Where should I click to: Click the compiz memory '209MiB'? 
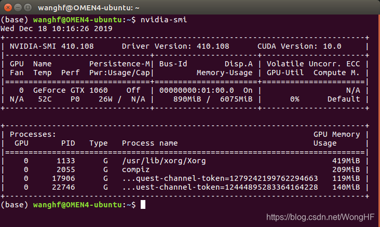click(x=346, y=169)
